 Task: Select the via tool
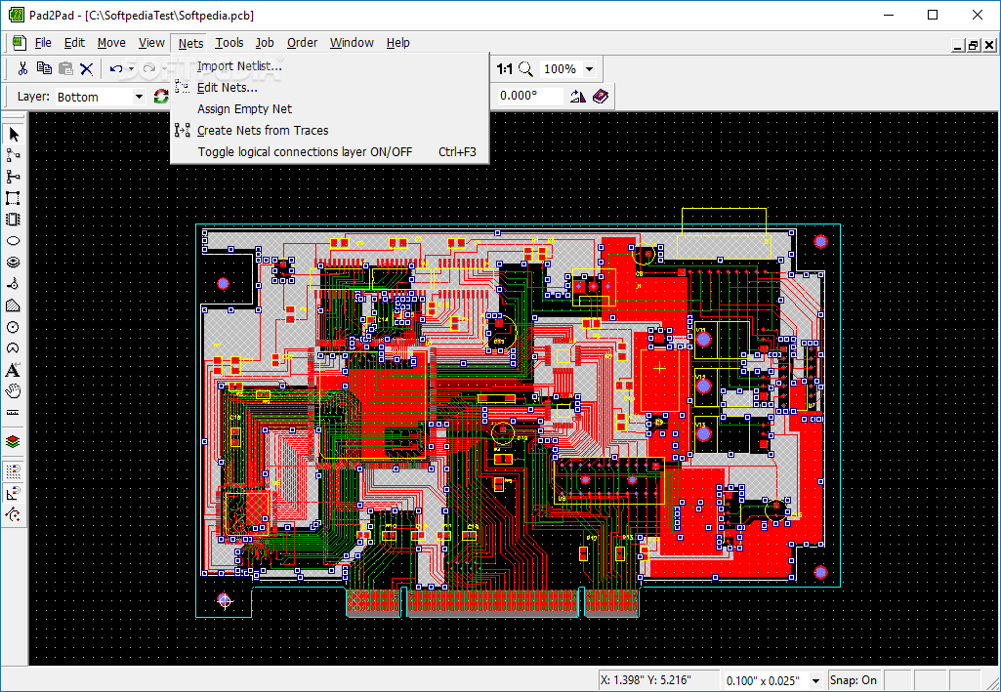(x=14, y=284)
